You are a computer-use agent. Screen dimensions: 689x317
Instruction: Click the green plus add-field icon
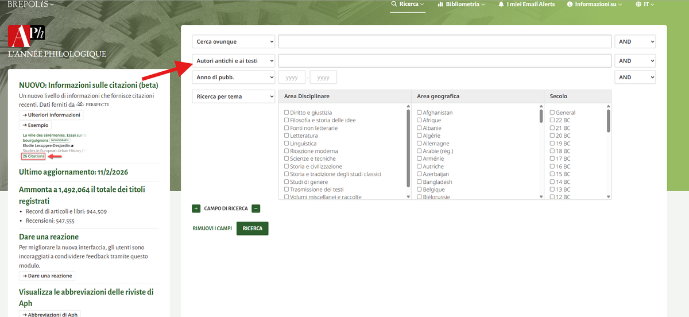click(x=196, y=208)
